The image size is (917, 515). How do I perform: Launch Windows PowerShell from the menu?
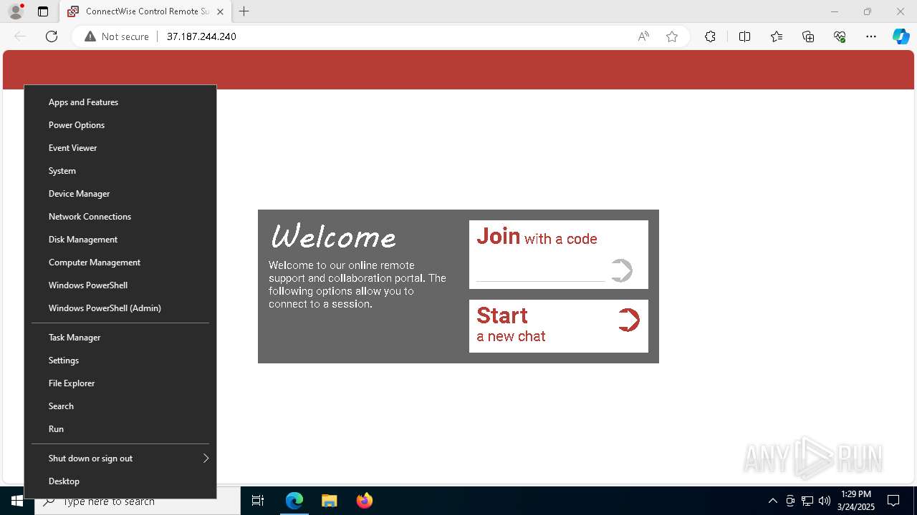coord(120,285)
